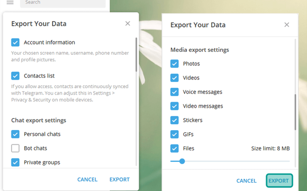
Task: Click the file size limit slider handle
Action: [182, 161]
